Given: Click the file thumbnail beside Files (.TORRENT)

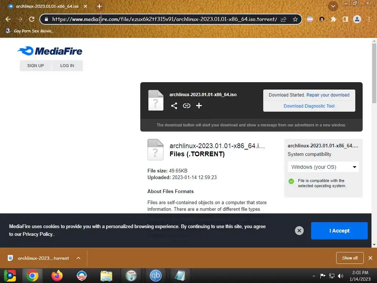Looking at the screenshot, I should point(155,150).
